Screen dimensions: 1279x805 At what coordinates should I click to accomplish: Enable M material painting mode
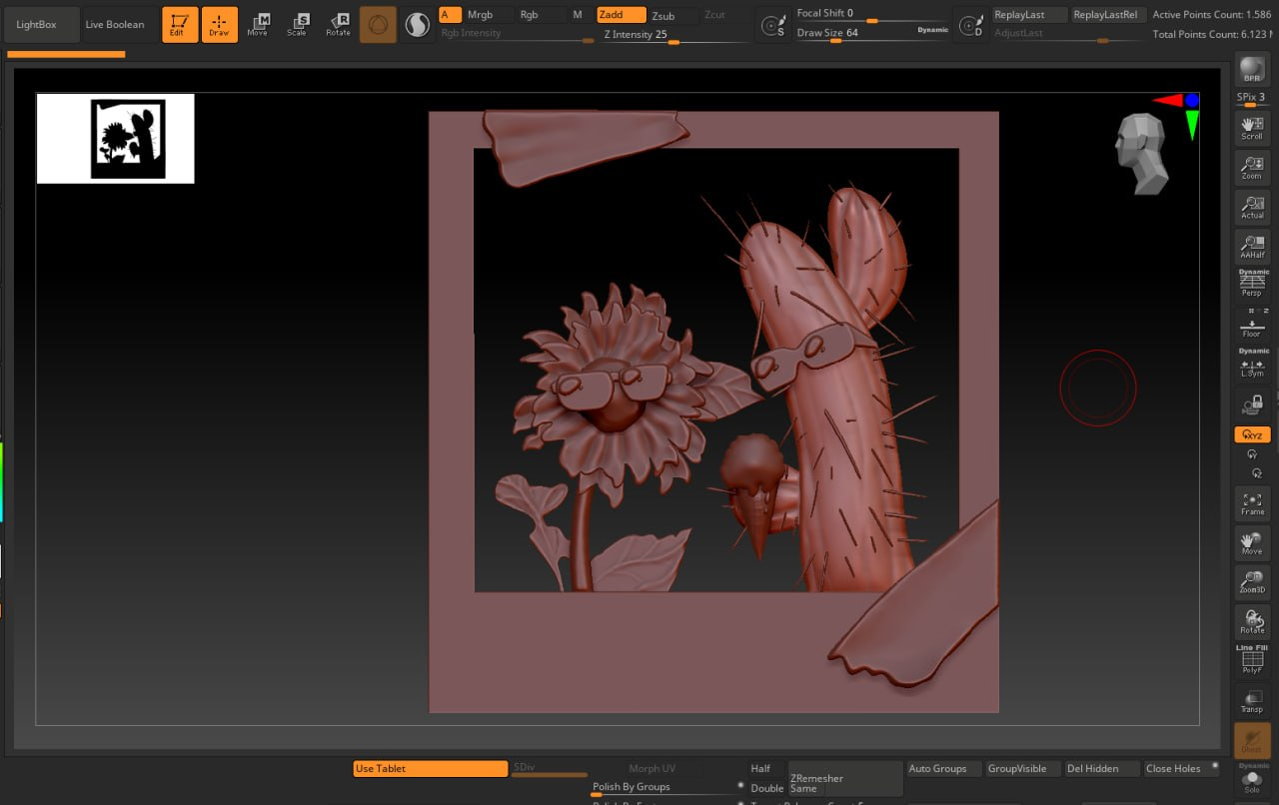(x=579, y=15)
